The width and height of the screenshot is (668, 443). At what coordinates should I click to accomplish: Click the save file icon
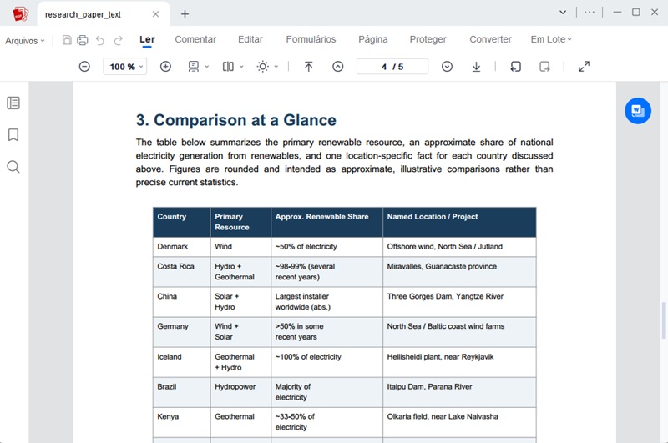coord(67,40)
